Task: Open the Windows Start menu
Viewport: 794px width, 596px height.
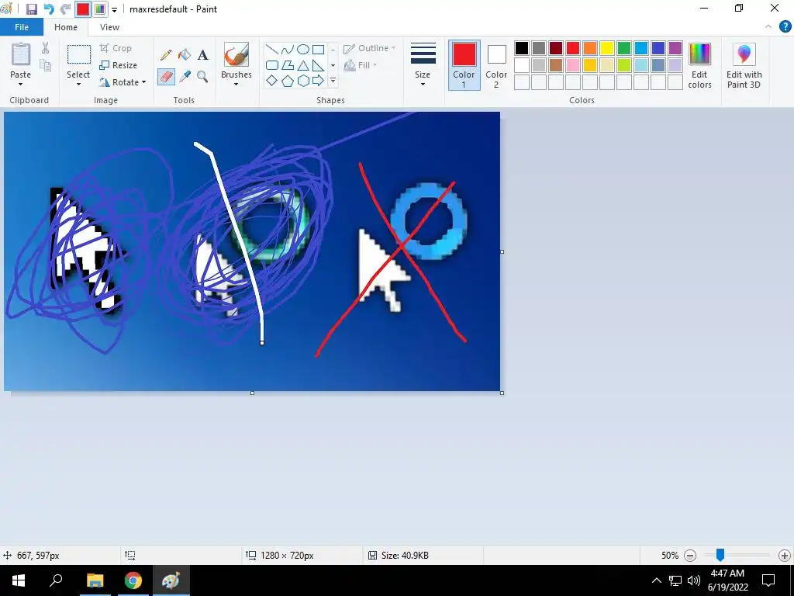Action: click(19, 580)
